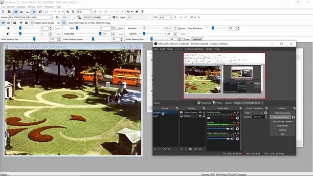Screen dimensions: 313x176
Task: Click the Start Streaming button in OBS
Action: (283, 113)
